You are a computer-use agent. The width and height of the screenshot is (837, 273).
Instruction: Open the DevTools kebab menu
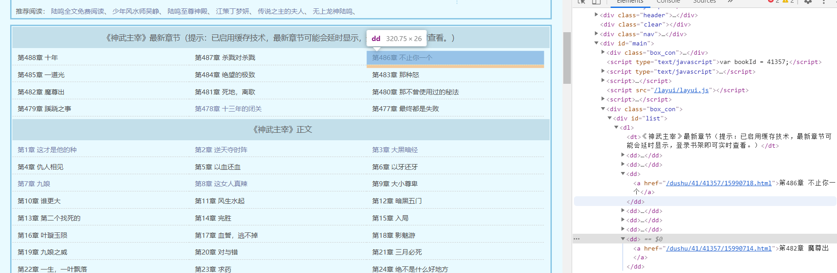824,2
